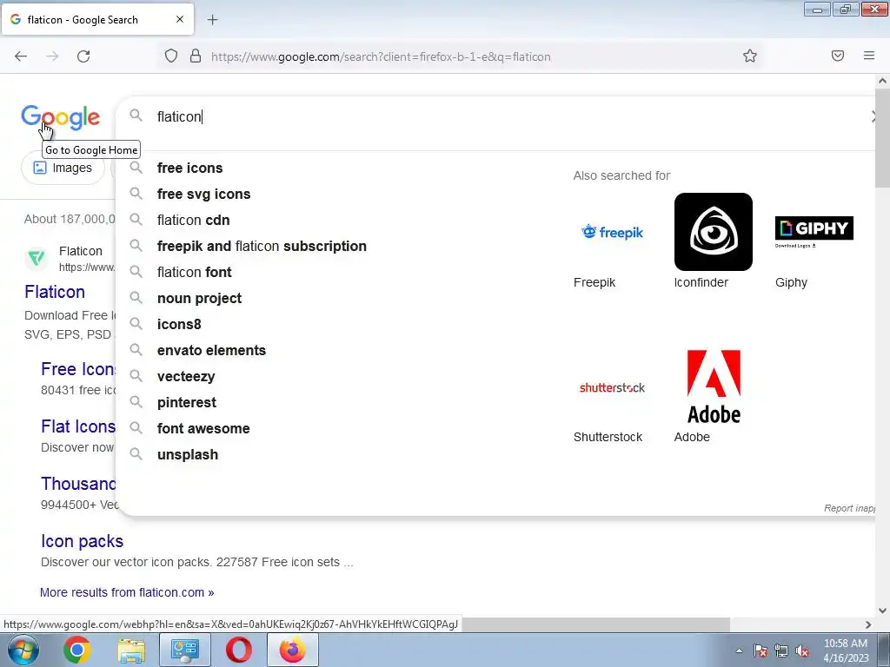Screen dimensions: 890x667
Task: Open the Firefox hamburger menu
Action: point(869,56)
